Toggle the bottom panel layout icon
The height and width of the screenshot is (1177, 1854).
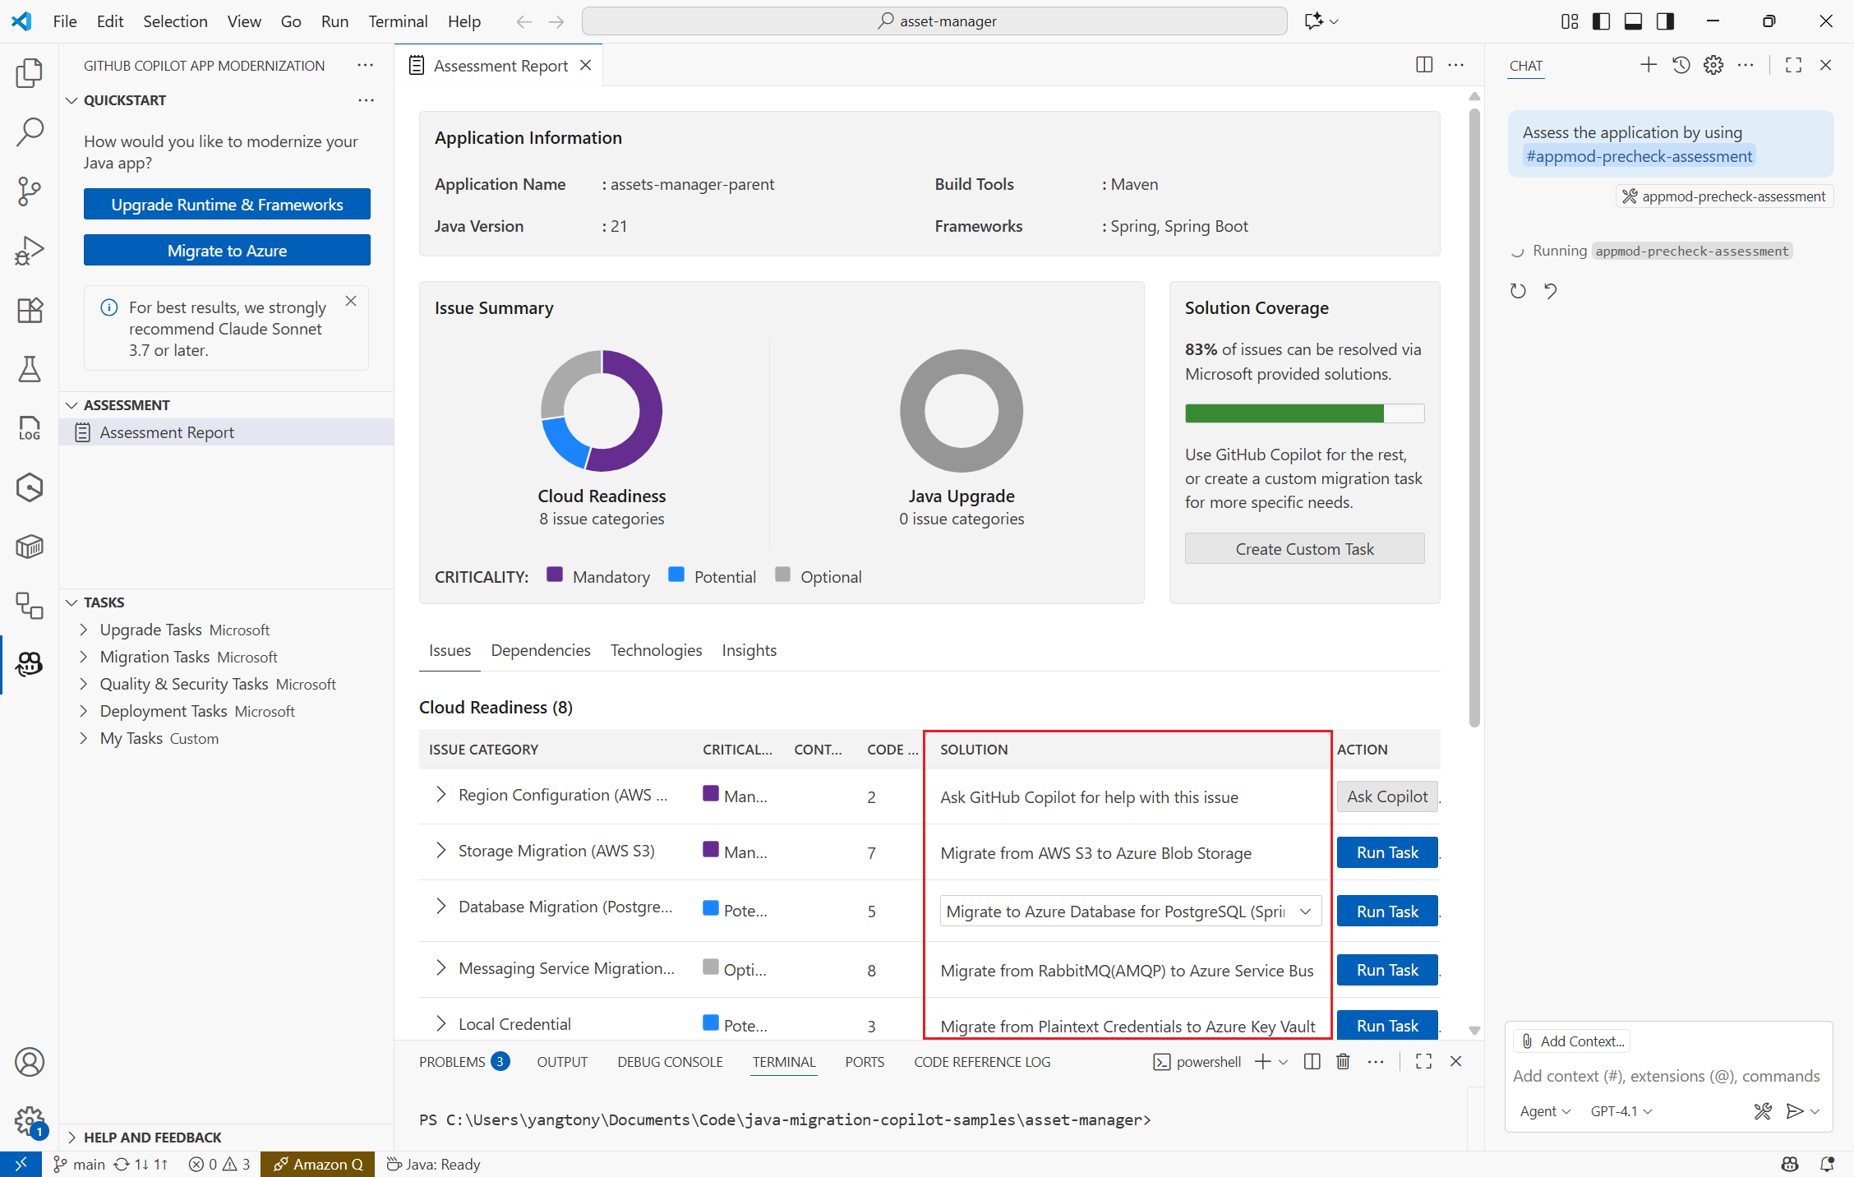coord(1633,21)
